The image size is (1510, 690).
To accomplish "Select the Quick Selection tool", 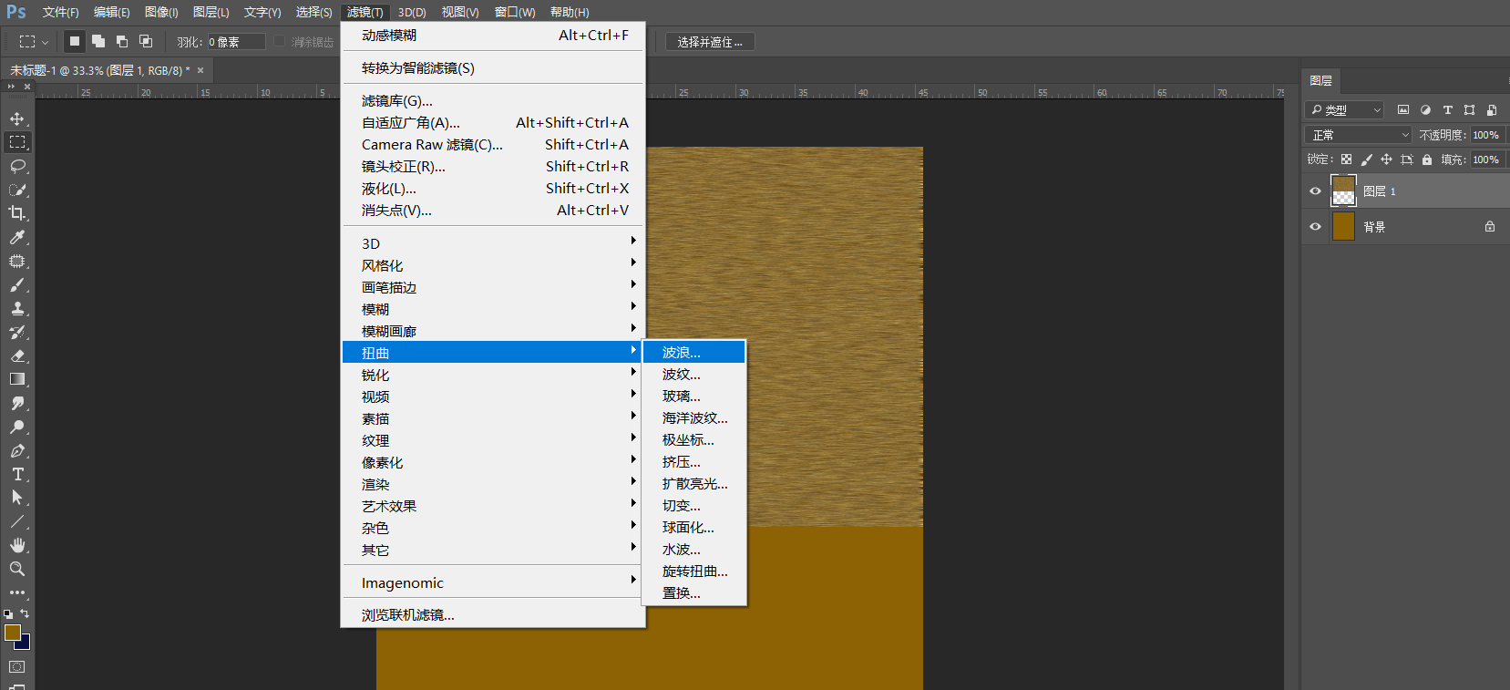I will (17, 190).
